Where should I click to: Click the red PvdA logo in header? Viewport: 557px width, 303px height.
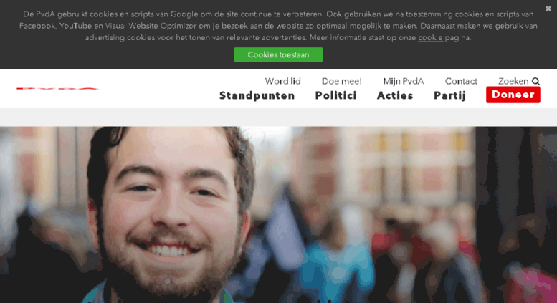[57, 88]
